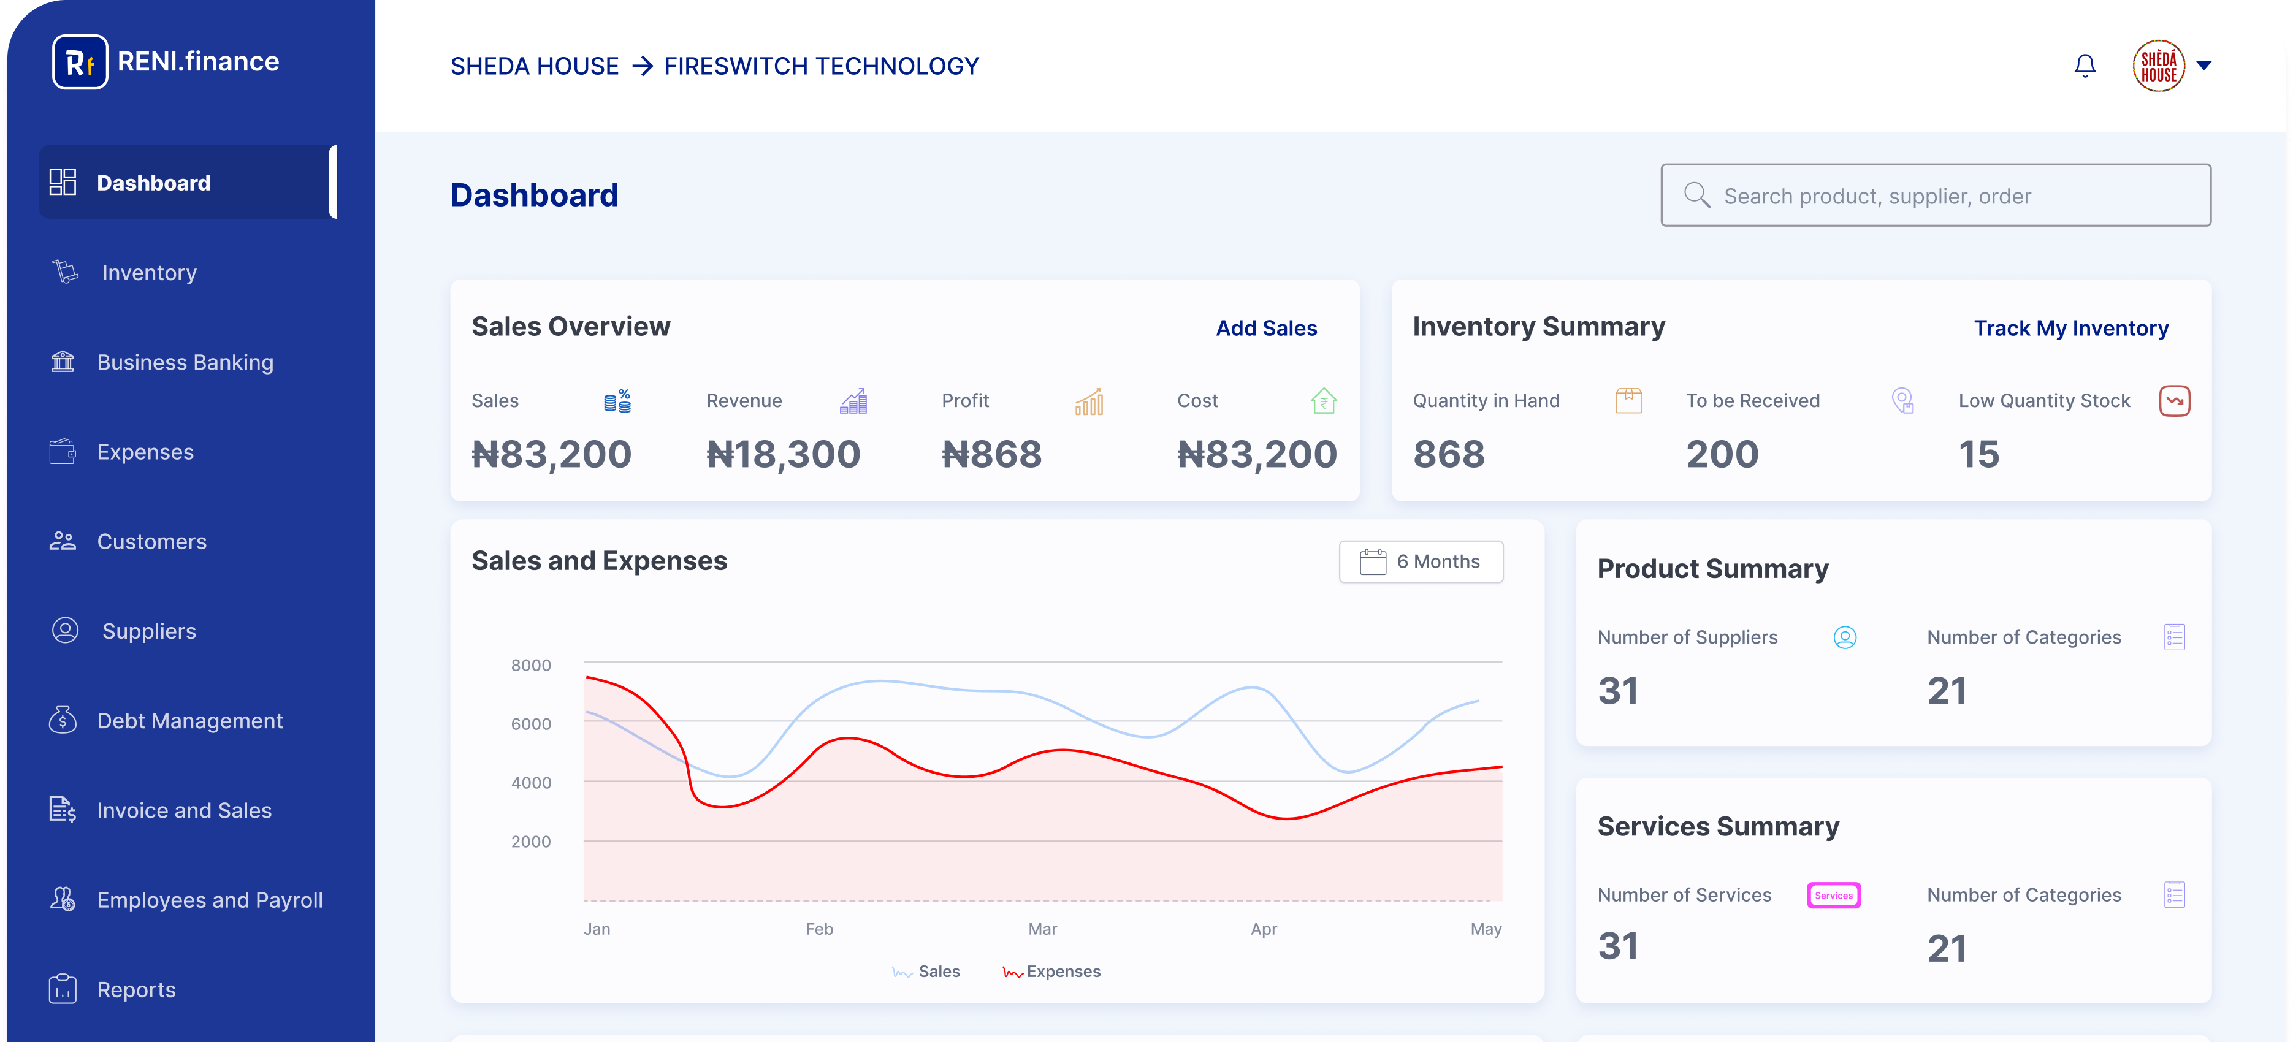Select the Customers icon in sidebar
This screenshot has width=2293, height=1042.
63,541
